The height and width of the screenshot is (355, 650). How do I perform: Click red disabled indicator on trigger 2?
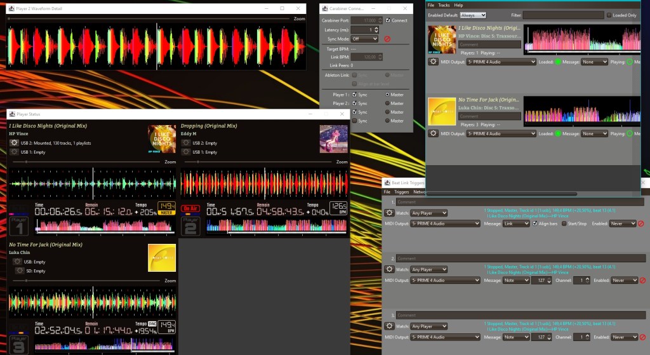642,280
